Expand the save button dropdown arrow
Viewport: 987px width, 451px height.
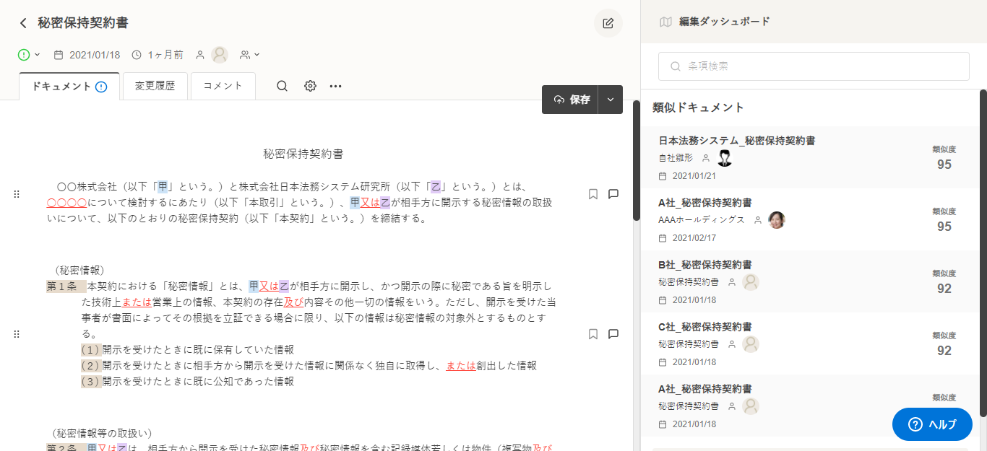(611, 100)
